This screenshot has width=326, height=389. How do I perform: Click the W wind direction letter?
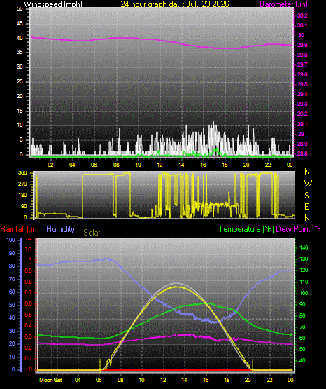[308, 184]
